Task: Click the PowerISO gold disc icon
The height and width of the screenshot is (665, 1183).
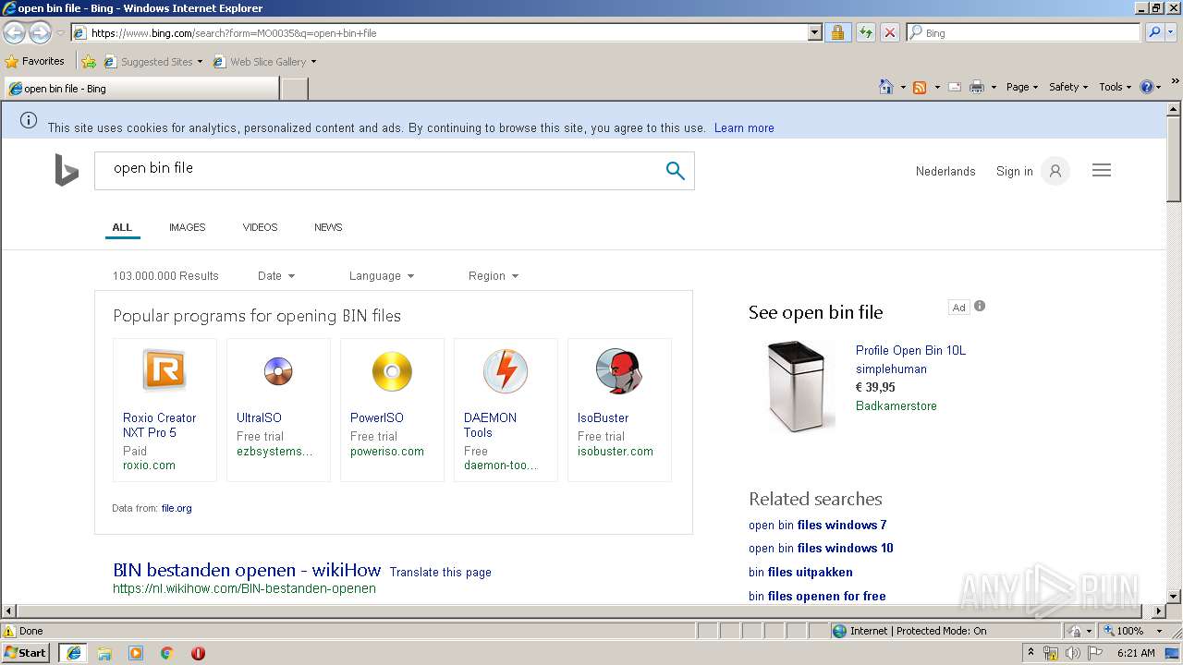Action: (x=392, y=371)
